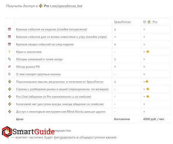Click the fire emoji in Идеи и аналитика row
The width and height of the screenshot is (173, 144).
tap(148, 52)
